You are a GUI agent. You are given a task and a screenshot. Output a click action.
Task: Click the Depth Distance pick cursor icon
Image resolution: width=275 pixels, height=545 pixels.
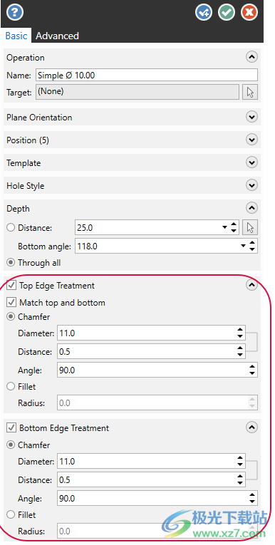coord(250,228)
